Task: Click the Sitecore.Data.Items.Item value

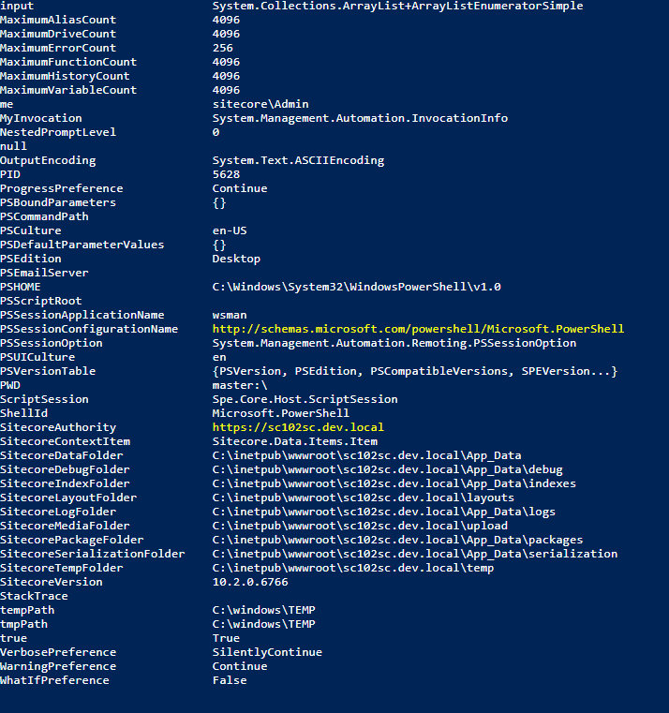Action: 294,441
